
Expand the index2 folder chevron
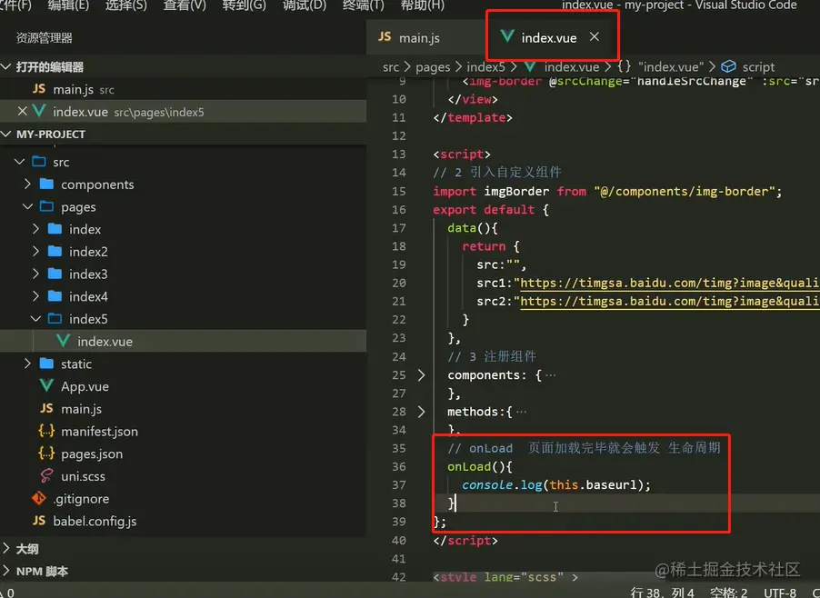point(35,252)
